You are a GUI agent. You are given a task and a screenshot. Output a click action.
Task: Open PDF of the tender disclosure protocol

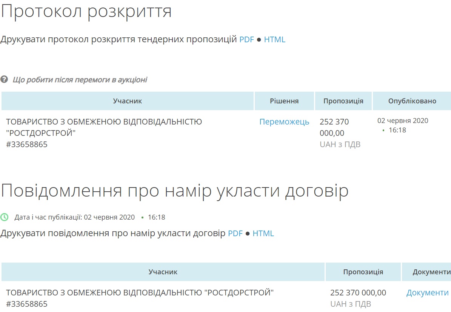tap(246, 39)
